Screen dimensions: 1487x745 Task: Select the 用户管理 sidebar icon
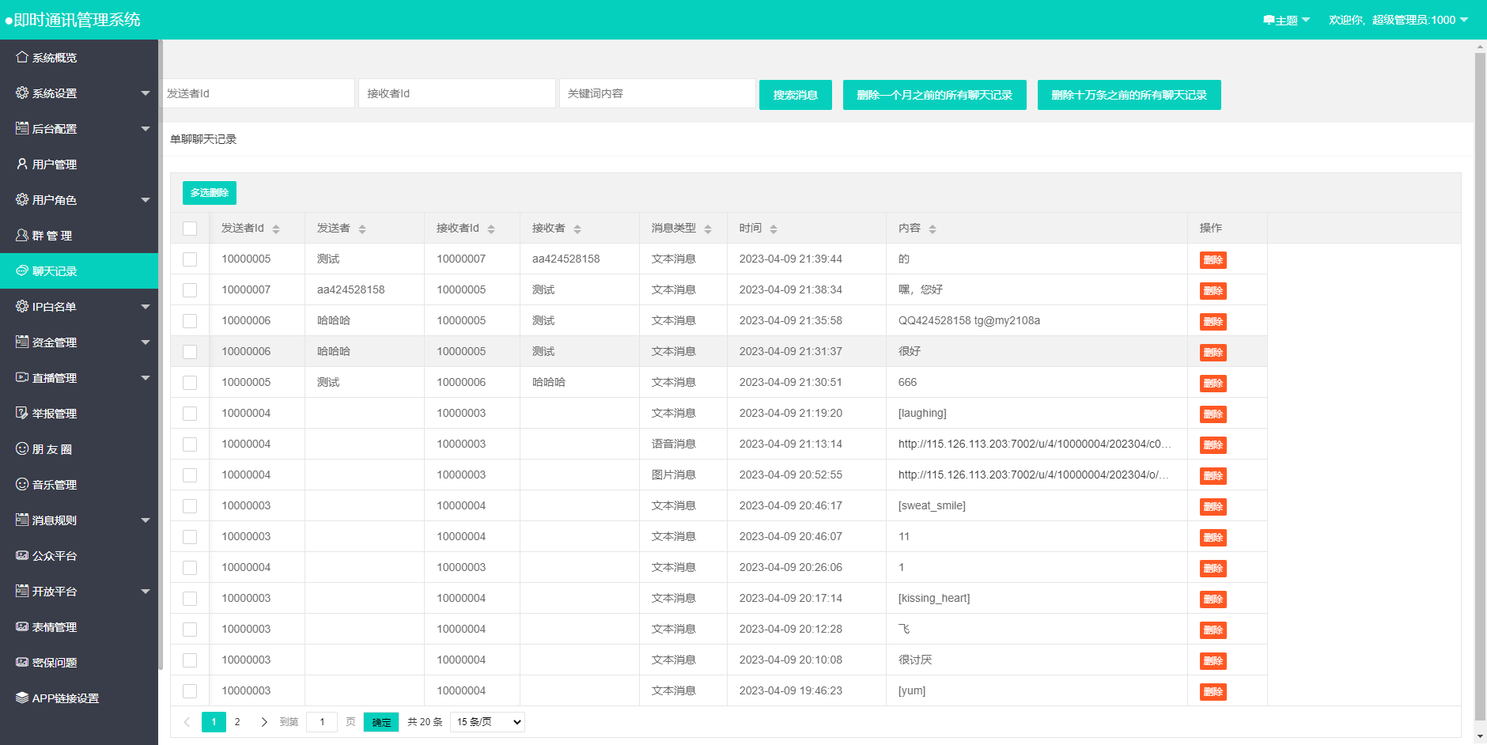pos(21,164)
